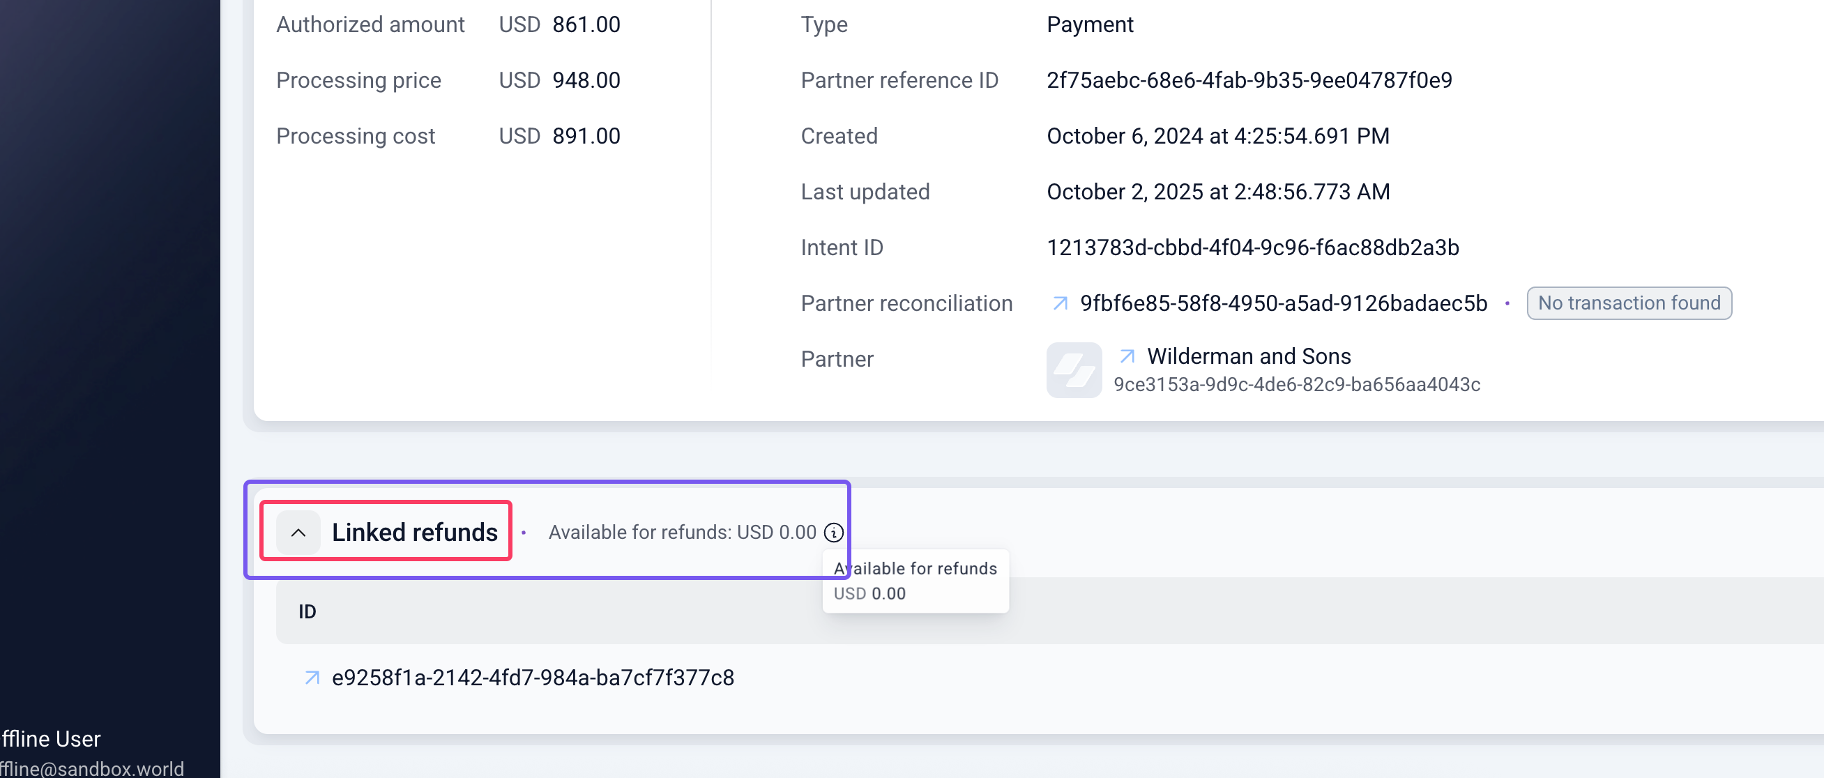Click the sandbox.world email in sidebar

click(91, 769)
